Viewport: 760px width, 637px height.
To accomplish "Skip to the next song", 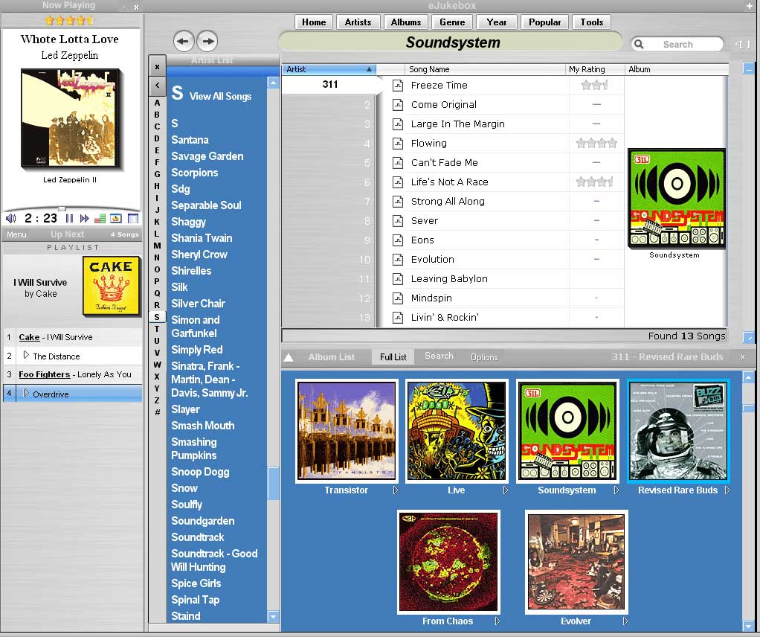I will [x=84, y=218].
